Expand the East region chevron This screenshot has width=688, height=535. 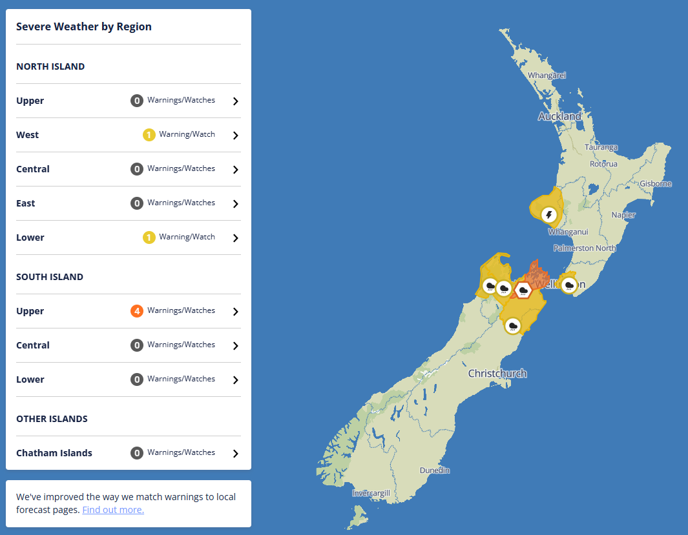coord(235,204)
